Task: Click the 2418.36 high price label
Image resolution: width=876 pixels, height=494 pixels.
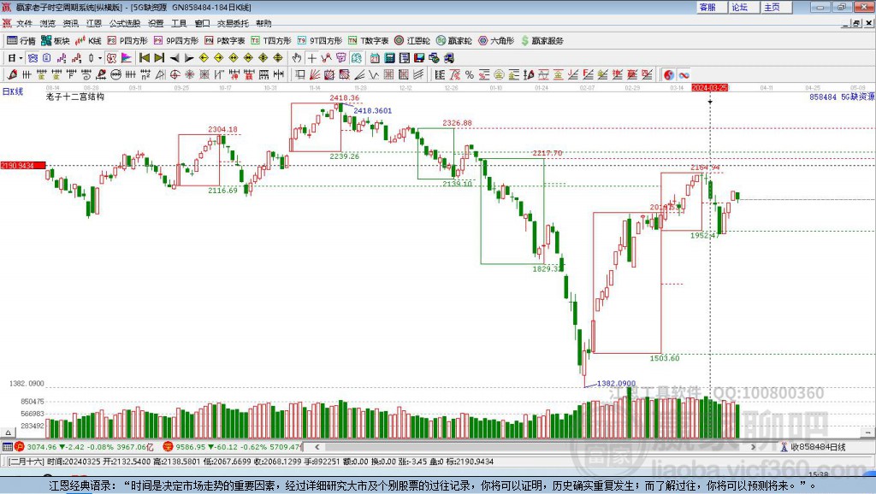Action: pyautogui.click(x=344, y=97)
